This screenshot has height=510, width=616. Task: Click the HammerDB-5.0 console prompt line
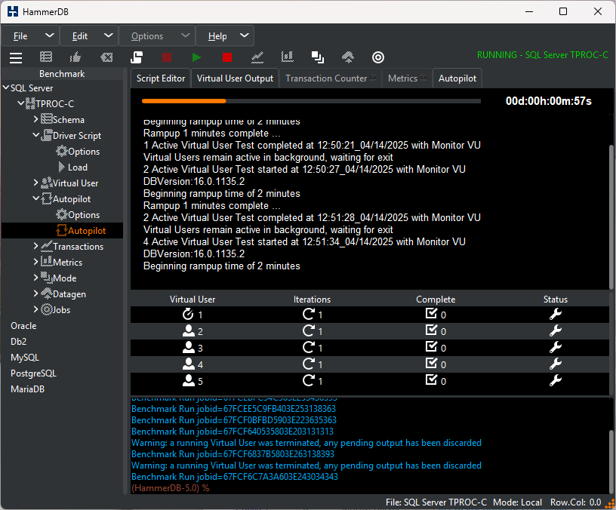170,488
